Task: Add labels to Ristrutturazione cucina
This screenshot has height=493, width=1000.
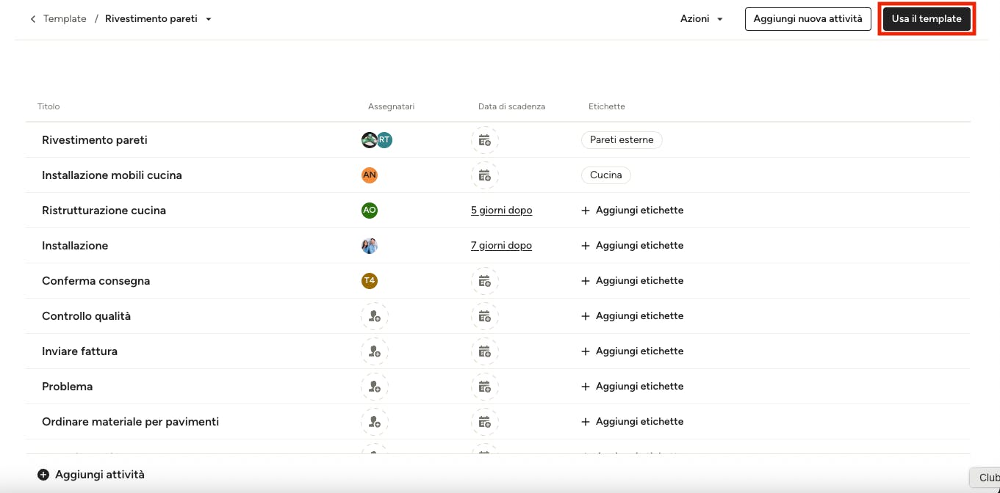Action: [x=633, y=211]
